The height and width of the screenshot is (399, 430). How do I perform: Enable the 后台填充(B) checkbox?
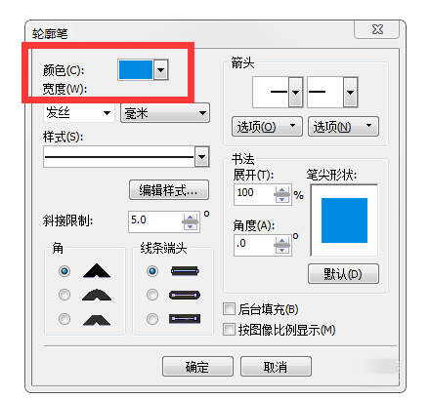point(229,309)
